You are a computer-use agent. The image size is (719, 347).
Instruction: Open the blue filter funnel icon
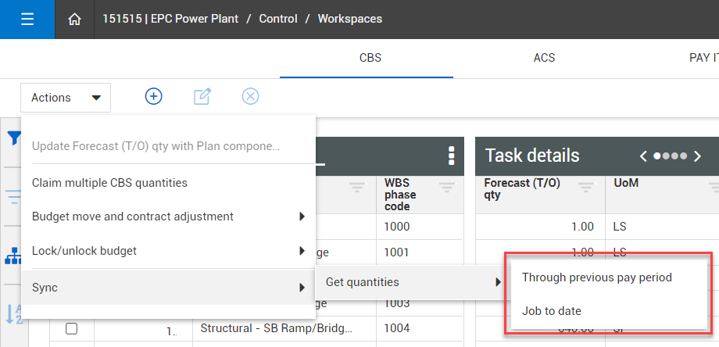click(x=13, y=138)
